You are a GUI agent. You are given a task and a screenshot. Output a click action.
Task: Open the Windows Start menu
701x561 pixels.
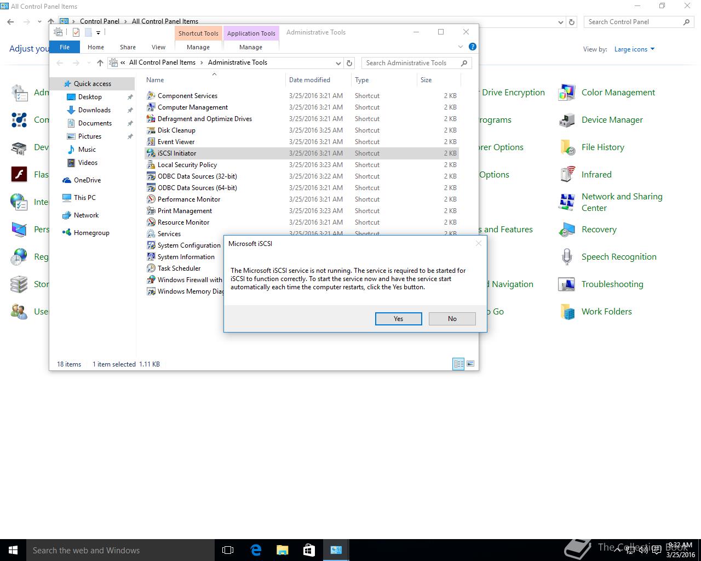click(x=13, y=550)
